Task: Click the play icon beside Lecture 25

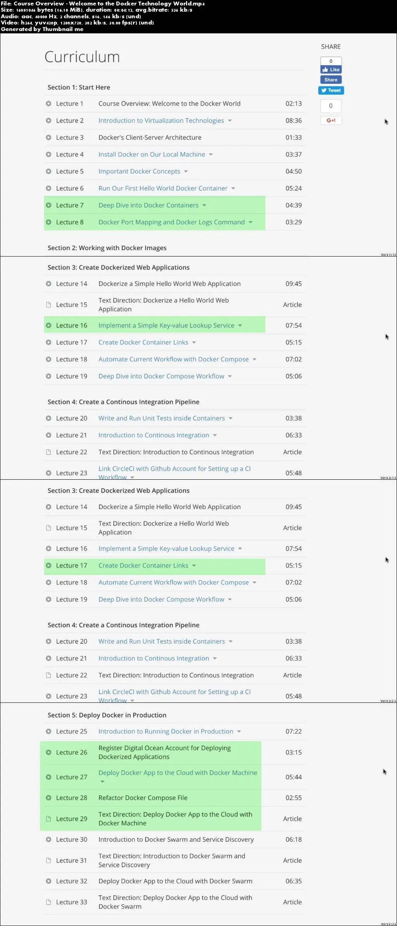Action: [48, 731]
